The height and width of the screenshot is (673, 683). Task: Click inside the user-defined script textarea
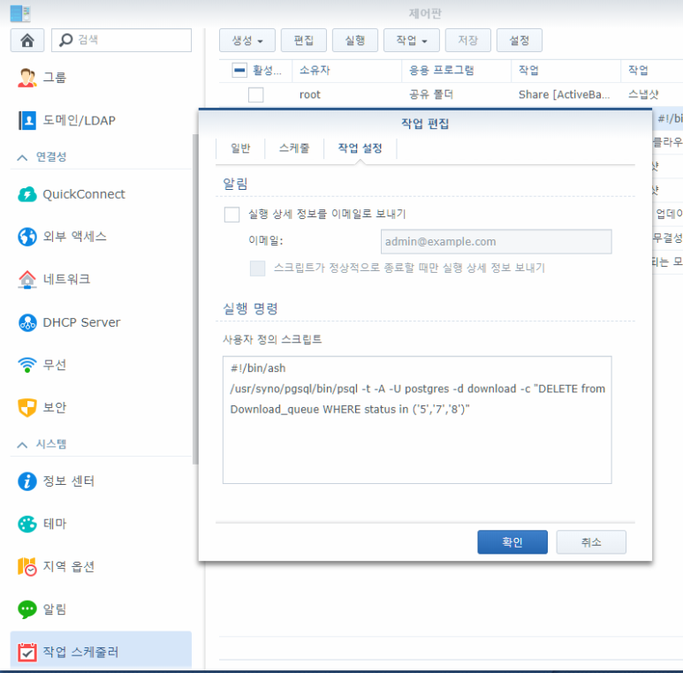[417, 420]
